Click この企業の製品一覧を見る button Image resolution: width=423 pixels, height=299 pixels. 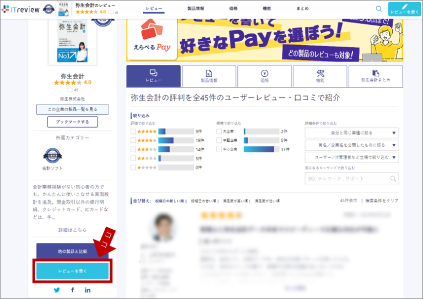(x=73, y=109)
